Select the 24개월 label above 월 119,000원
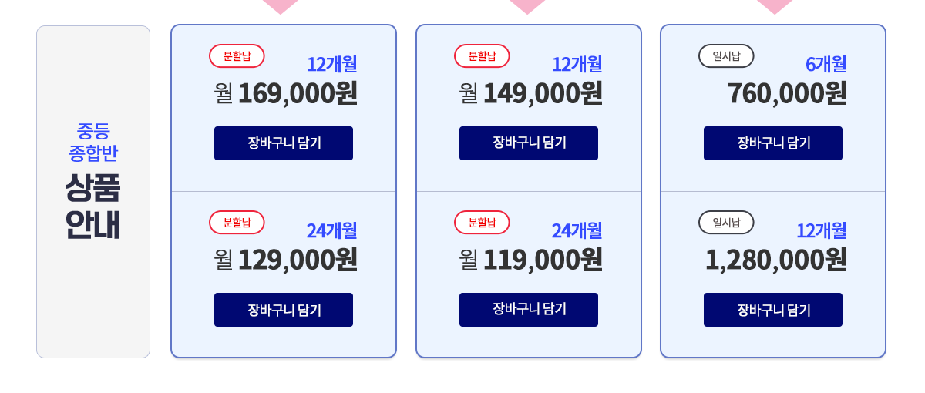This screenshot has height=393, width=925. [577, 230]
